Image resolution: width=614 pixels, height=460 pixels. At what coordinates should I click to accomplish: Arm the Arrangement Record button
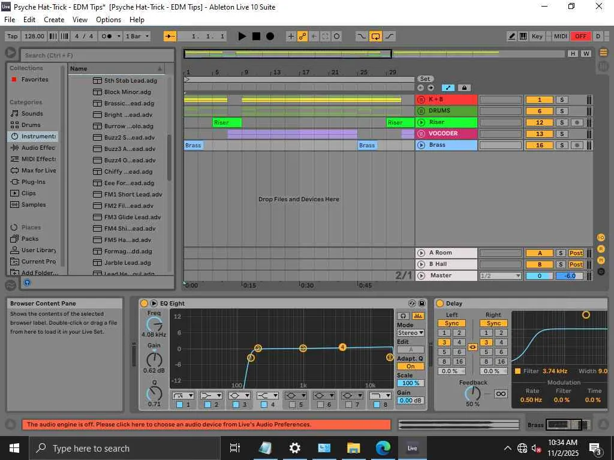coord(270,37)
